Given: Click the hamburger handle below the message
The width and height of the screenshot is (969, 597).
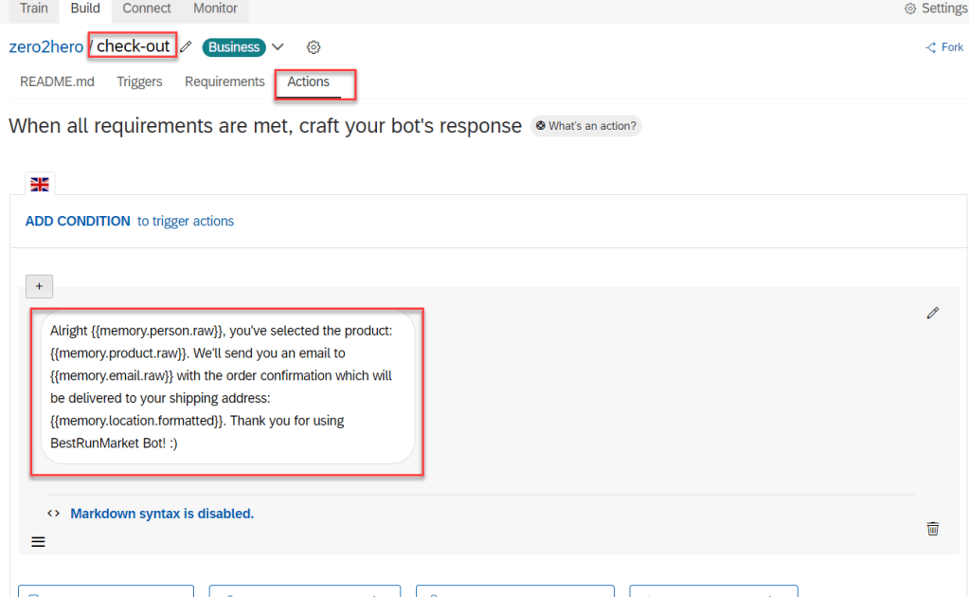Looking at the screenshot, I should (x=38, y=542).
